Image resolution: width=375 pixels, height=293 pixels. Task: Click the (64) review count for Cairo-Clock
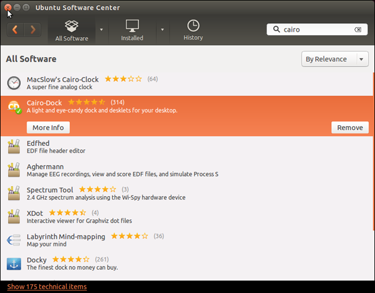click(x=152, y=79)
